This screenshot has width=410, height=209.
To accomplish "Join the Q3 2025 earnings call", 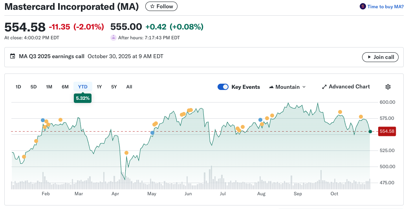I will pos(380,57).
